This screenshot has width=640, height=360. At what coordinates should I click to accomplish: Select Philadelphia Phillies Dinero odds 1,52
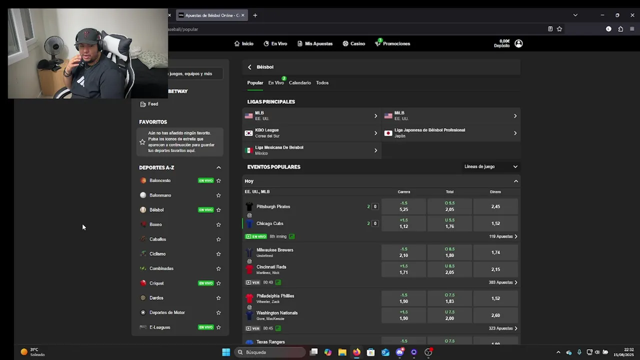(495, 298)
